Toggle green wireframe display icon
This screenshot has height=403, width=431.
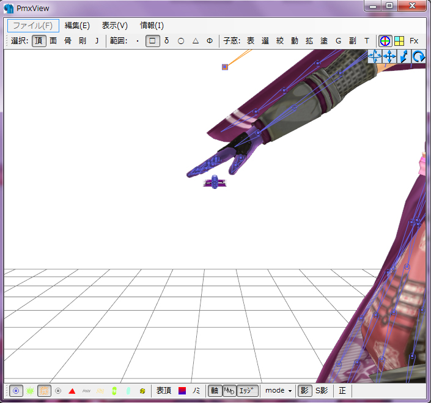click(x=30, y=391)
